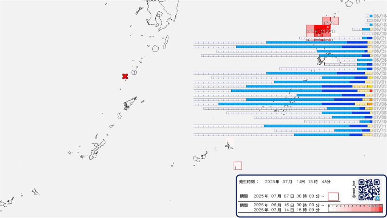This screenshot has width=387, height=218.
Task: Click the small red-outlined square labeled 1
Action: [238, 166]
